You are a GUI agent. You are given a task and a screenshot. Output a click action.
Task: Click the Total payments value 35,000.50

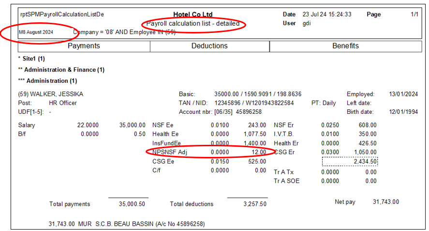pyautogui.click(x=132, y=204)
